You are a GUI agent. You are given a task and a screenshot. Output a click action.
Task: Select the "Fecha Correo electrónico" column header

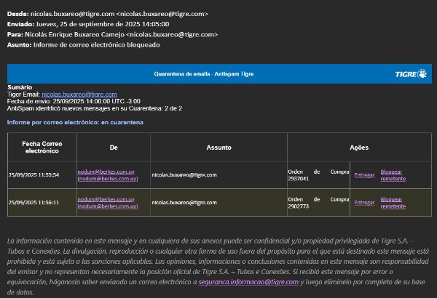pos(42,147)
